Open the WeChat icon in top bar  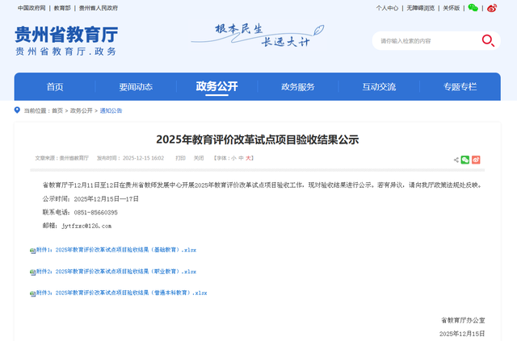click(473, 8)
